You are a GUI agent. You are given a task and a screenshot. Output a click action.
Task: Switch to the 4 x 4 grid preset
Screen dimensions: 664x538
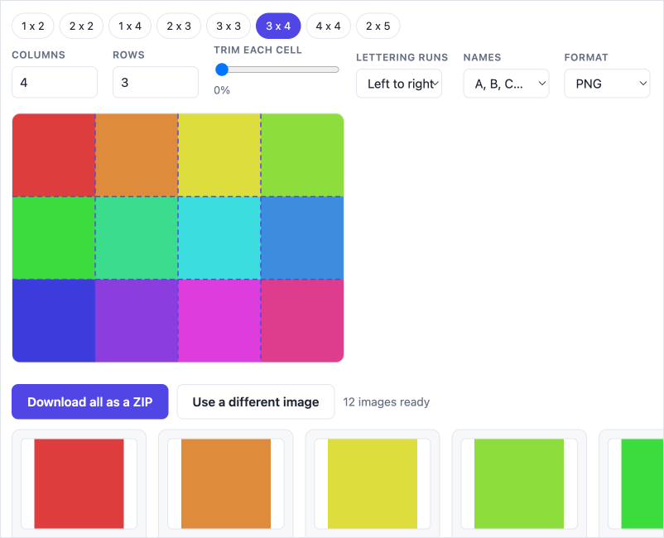(328, 26)
